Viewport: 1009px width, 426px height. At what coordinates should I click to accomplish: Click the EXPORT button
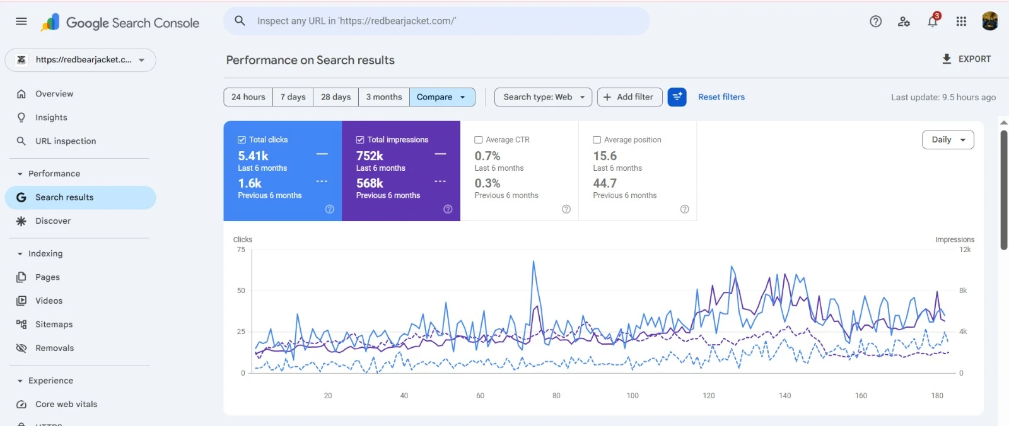click(967, 59)
